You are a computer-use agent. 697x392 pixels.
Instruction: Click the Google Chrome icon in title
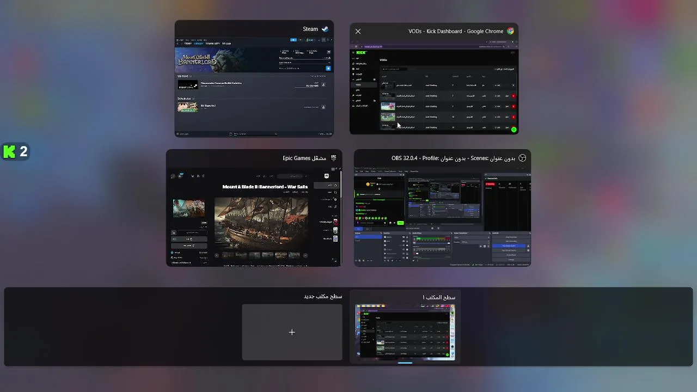tap(510, 31)
